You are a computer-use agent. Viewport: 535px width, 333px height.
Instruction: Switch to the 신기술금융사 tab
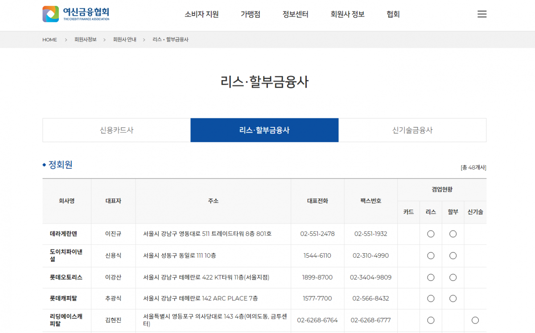[412, 130]
